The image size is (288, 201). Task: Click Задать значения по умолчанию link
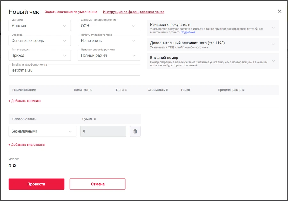coord(71,12)
